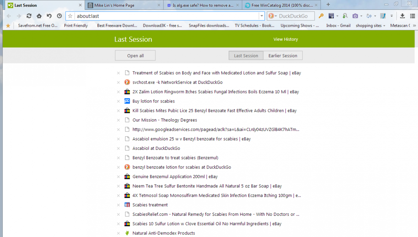Viewport: 418px width, 237px height.
Task: Switch to the 'Is alg.exe safe?' tab
Action: 203,5
